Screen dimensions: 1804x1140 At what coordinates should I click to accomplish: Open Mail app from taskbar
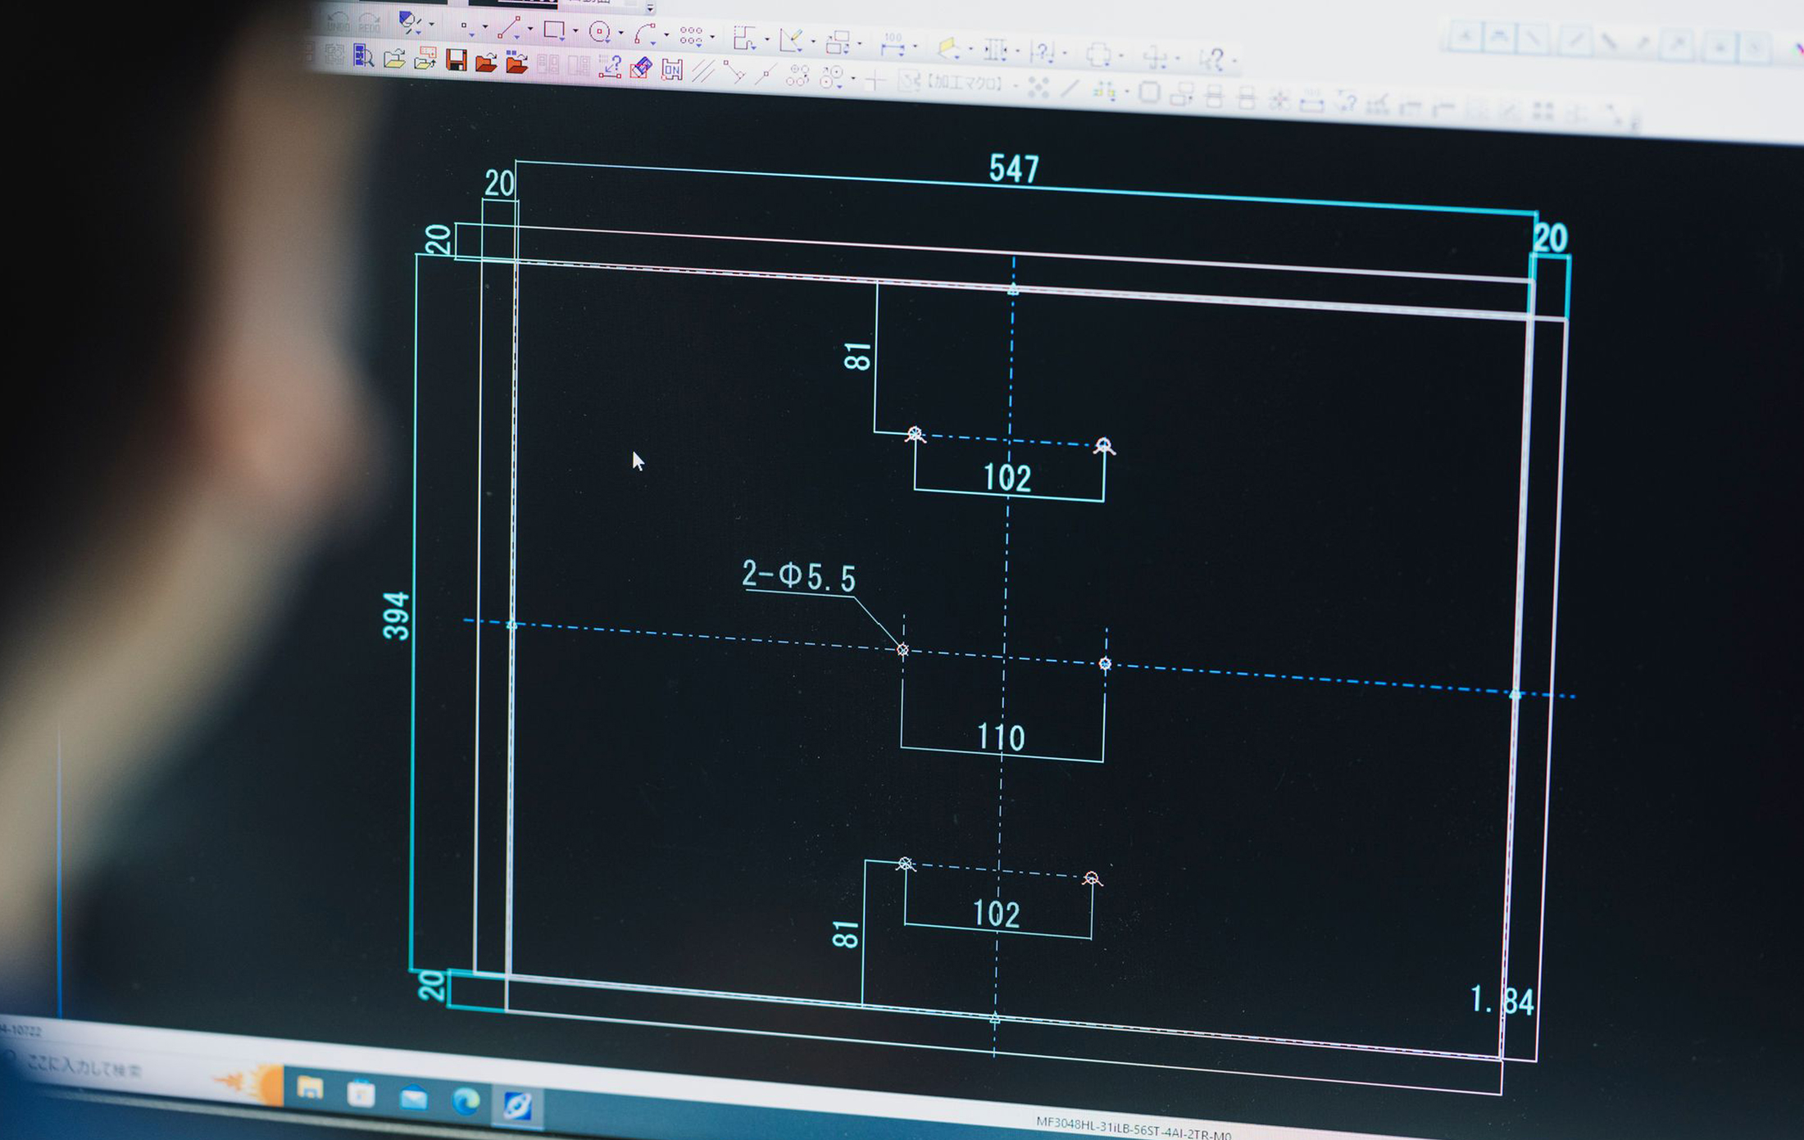(413, 1097)
